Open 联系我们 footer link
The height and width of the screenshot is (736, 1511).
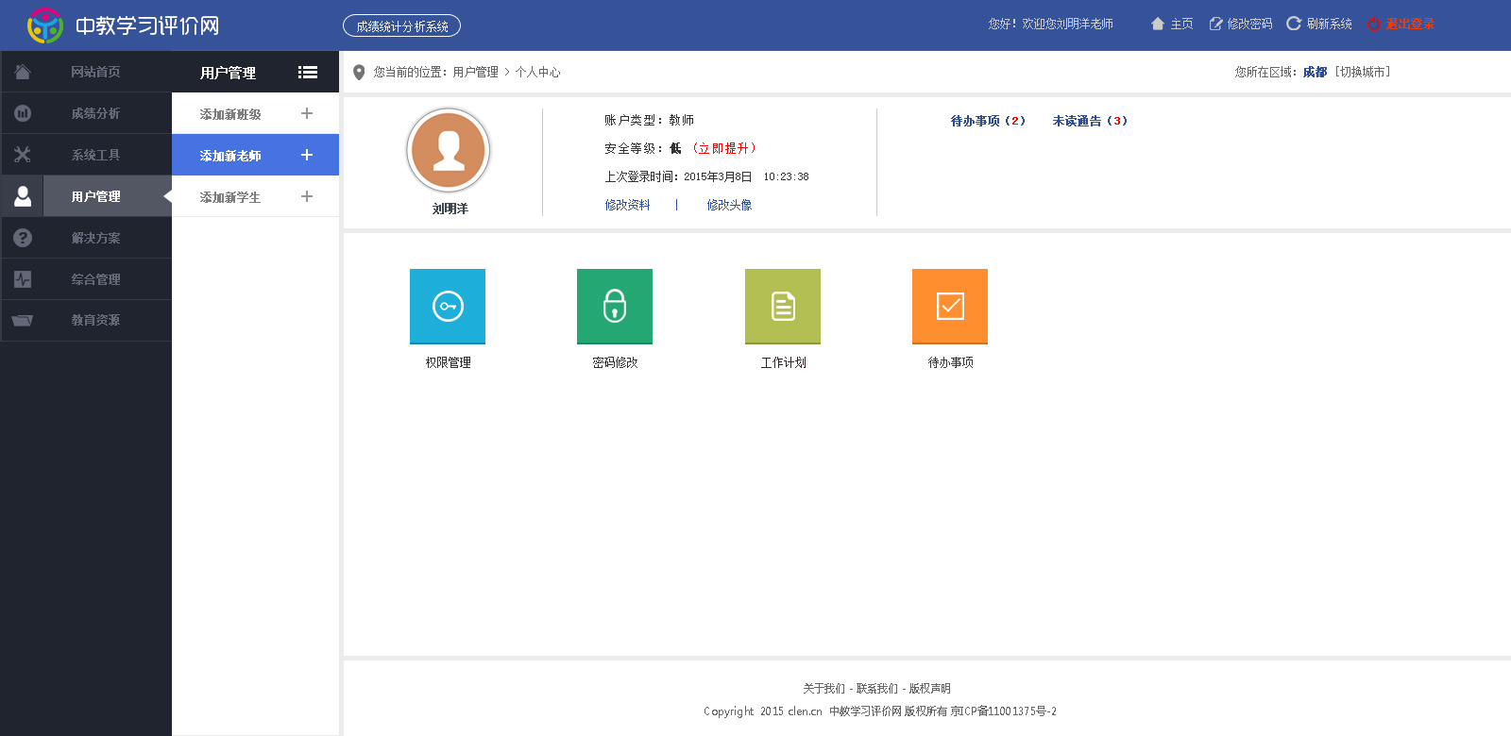[x=876, y=689]
